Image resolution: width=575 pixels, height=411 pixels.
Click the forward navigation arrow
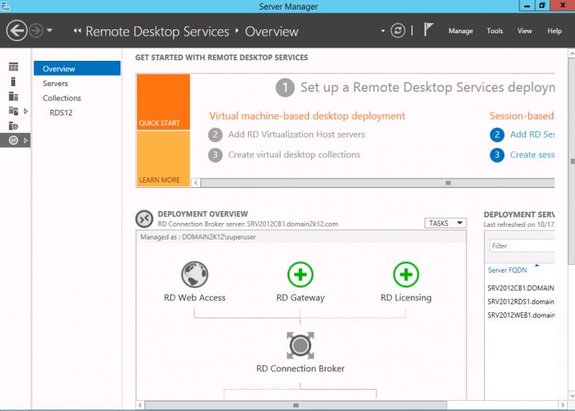click(36, 31)
